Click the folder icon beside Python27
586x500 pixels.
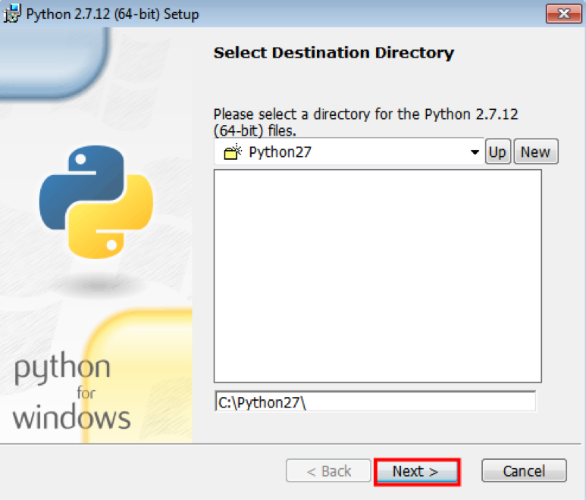point(232,152)
